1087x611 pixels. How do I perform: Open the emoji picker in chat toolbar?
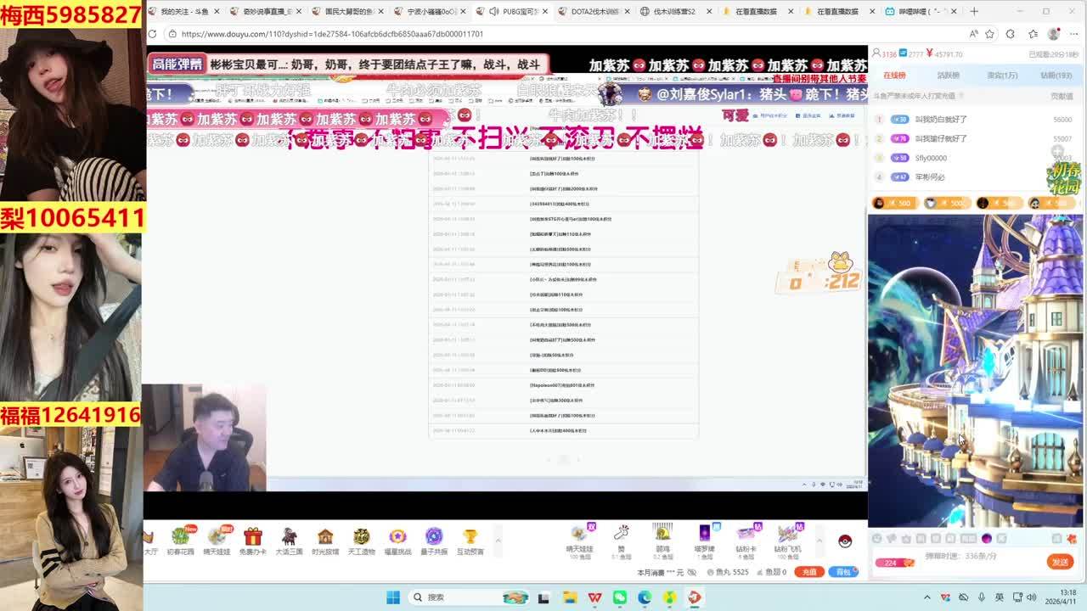(x=877, y=539)
